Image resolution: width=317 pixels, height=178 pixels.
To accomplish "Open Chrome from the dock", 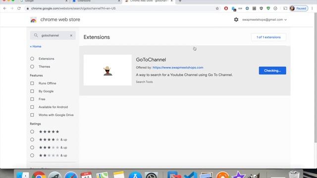I will pos(39,175).
